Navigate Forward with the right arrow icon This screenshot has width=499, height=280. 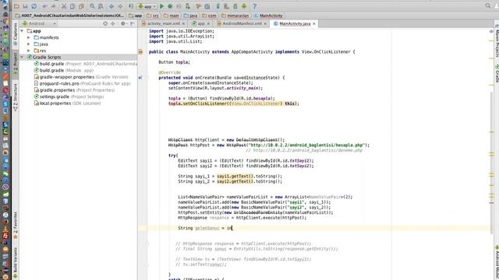pyautogui.click(x=120, y=6)
